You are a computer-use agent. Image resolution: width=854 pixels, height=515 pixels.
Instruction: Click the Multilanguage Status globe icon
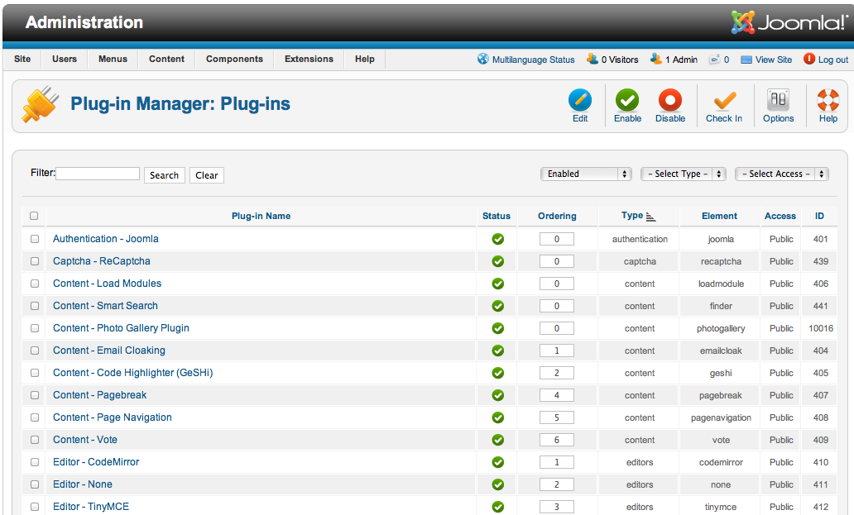point(482,59)
